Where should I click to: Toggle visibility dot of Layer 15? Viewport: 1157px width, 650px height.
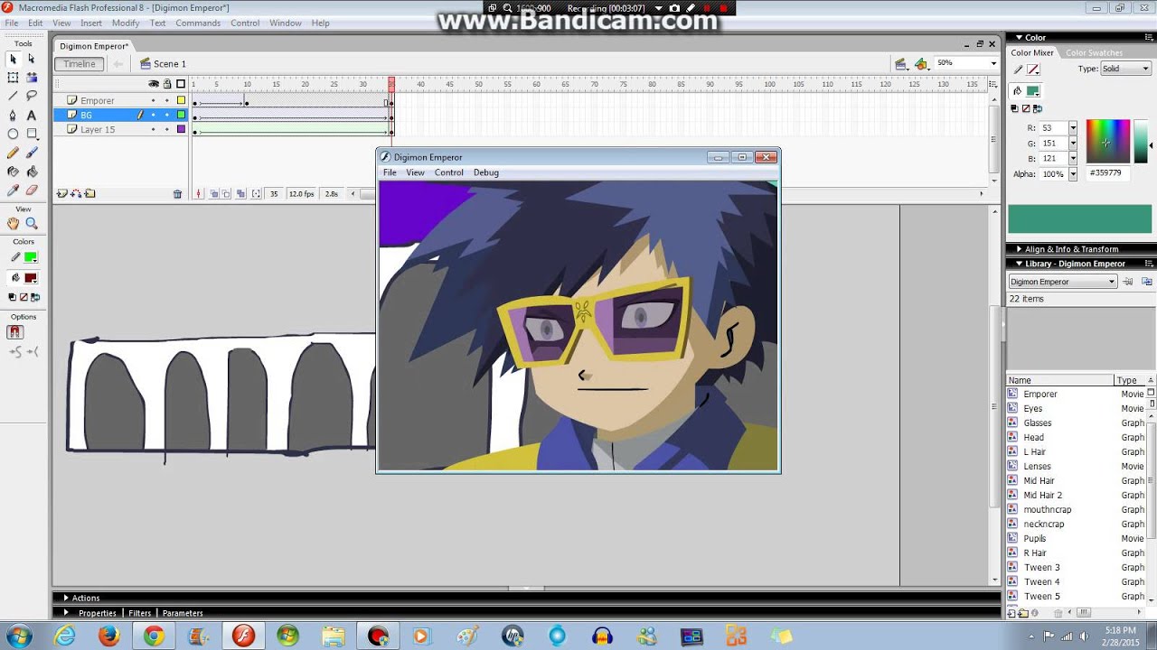[x=153, y=130]
